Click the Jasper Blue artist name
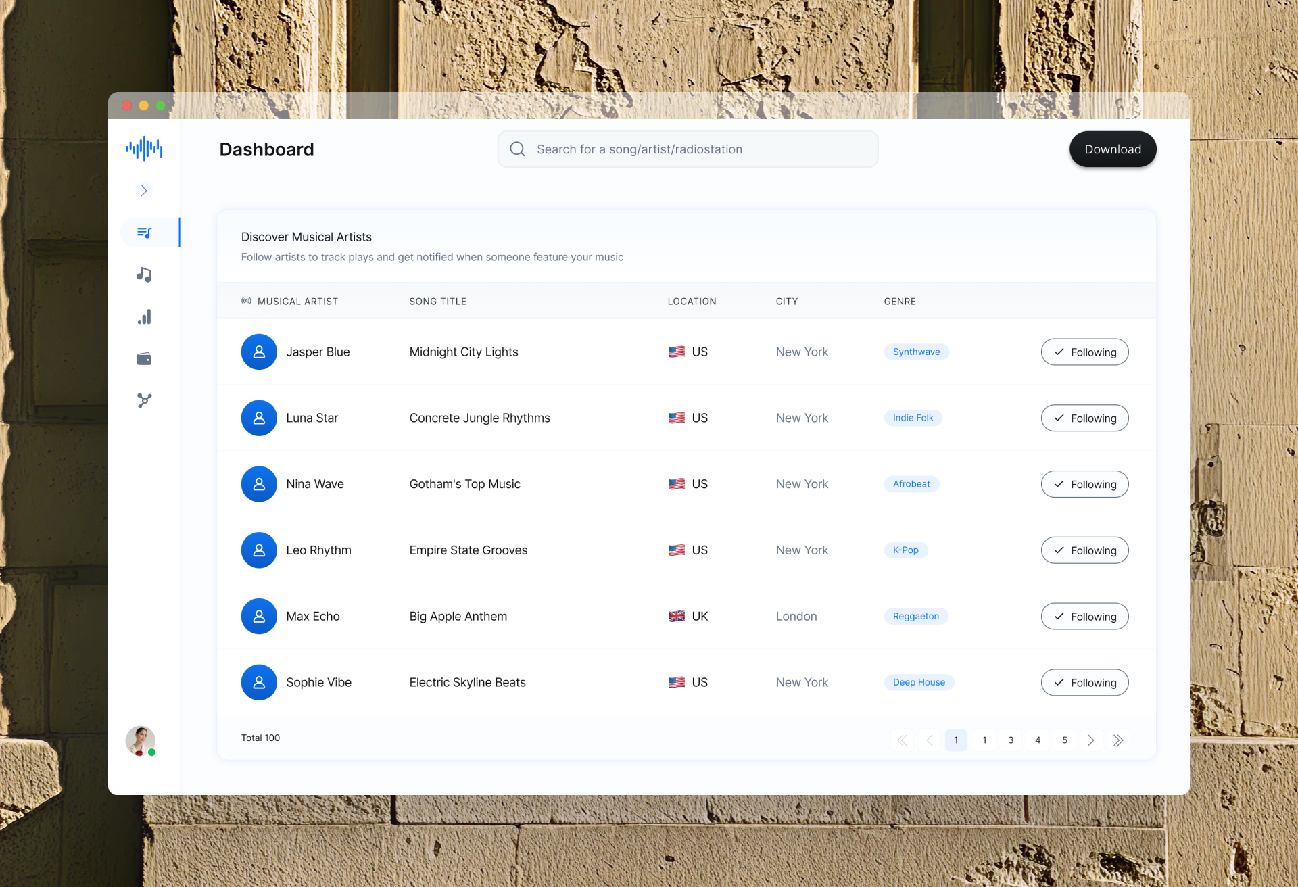Screen dimensions: 1298x887 point(318,352)
